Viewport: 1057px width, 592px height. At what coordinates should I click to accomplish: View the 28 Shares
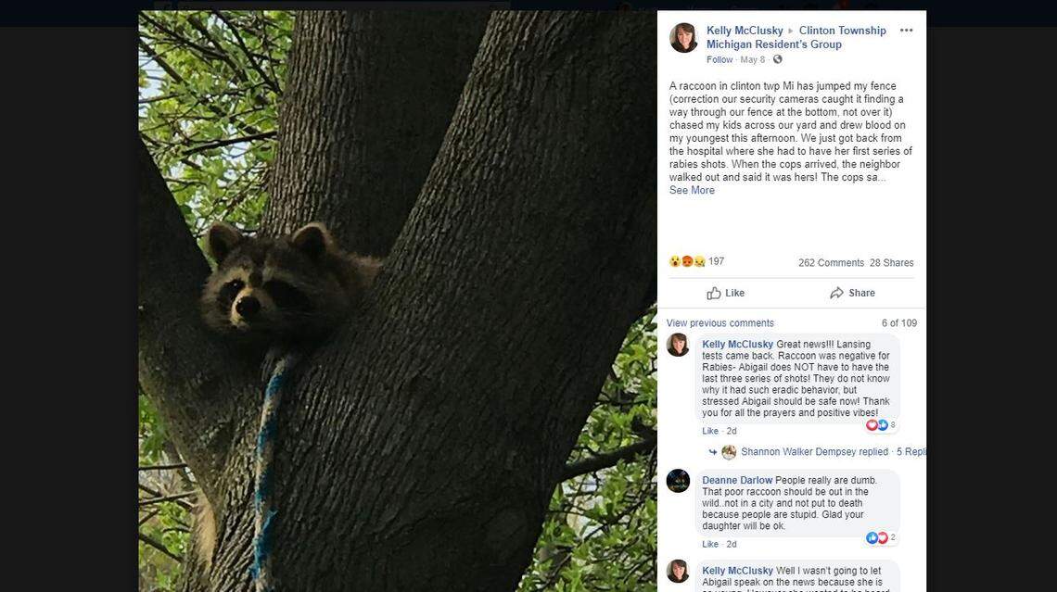892,262
